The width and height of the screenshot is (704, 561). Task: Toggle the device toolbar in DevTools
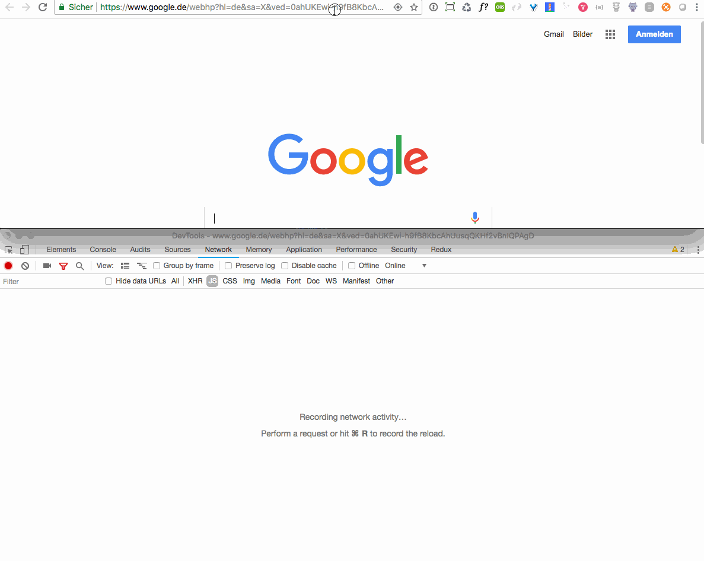[25, 250]
